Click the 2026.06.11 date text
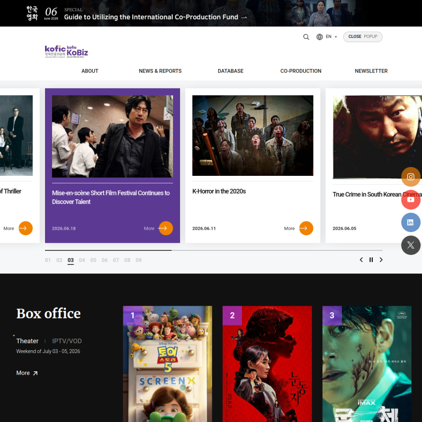This screenshot has width=422, height=422. pyautogui.click(x=204, y=228)
